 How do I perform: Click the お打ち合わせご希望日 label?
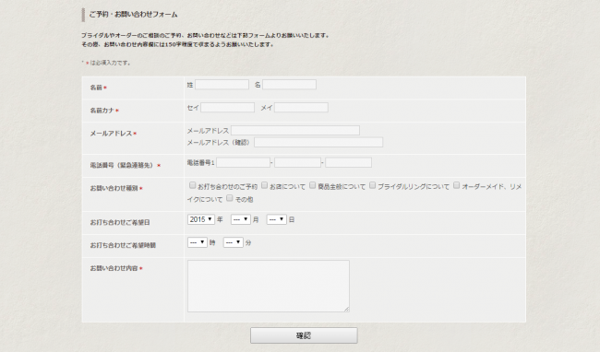120,222
